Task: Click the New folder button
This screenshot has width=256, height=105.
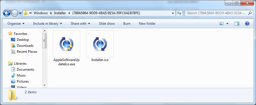Action: 147,24
